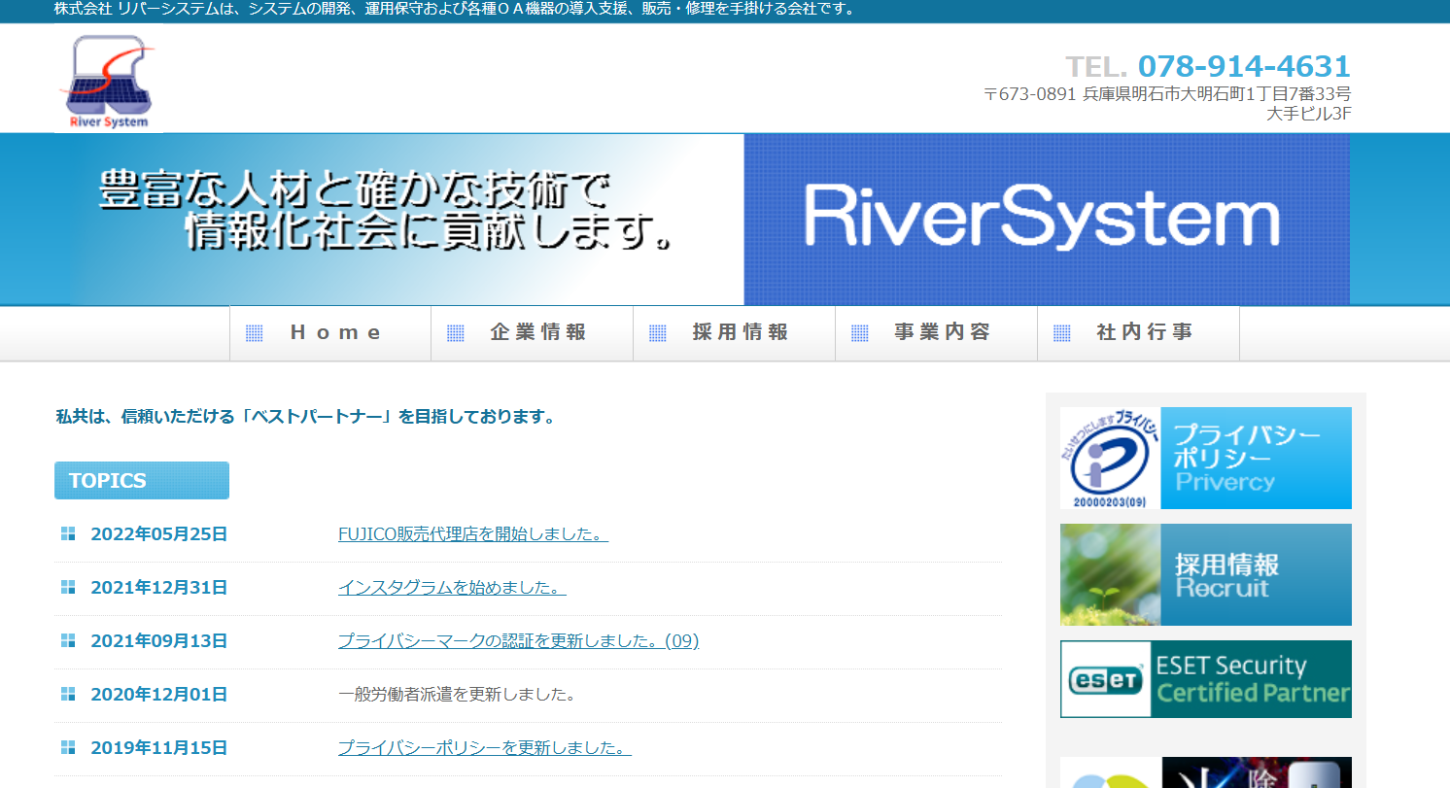Click the ベストパートナー tagline text
Viewport: 1450px width, 788px height.
(x=306, y=417)
